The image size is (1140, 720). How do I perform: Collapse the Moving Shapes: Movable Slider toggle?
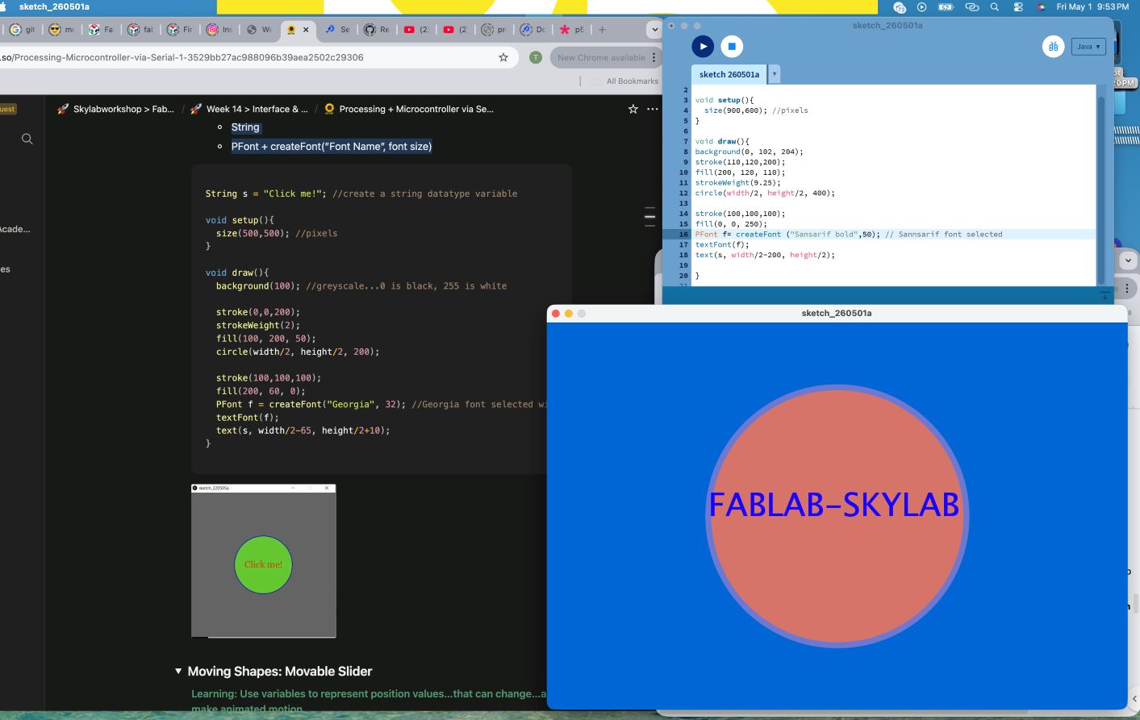[x=178, y=671]
